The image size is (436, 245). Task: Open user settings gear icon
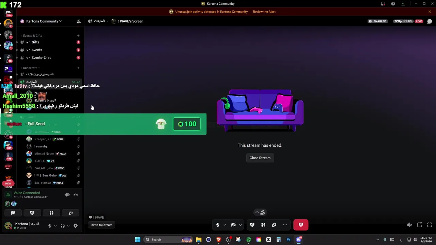pos(76,226)
